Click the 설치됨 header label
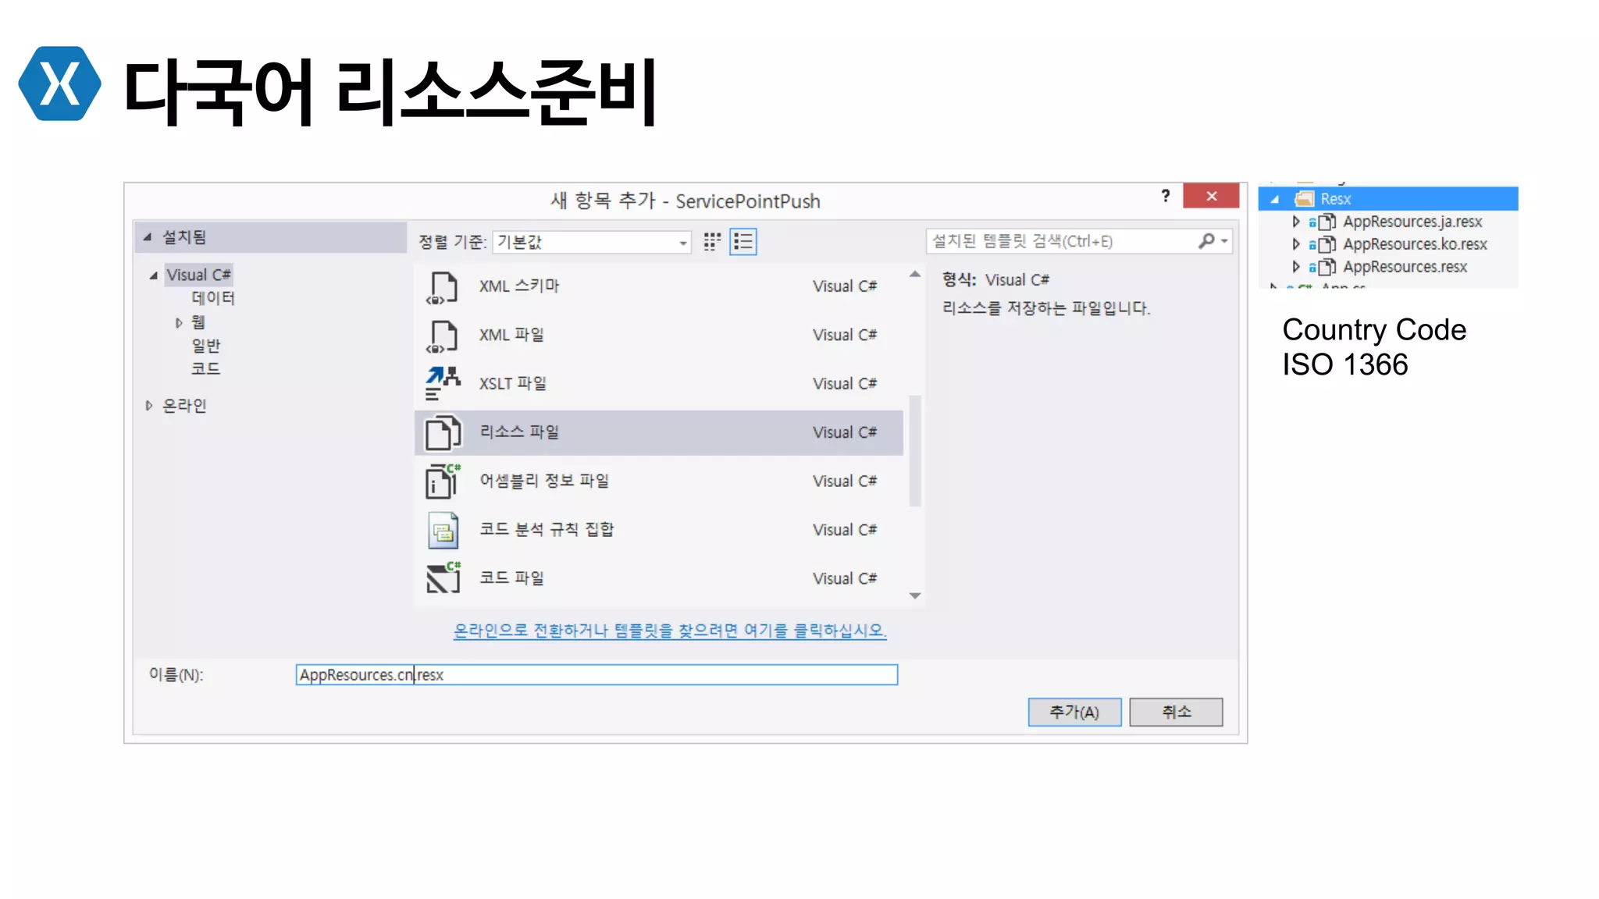 point(184,237)
